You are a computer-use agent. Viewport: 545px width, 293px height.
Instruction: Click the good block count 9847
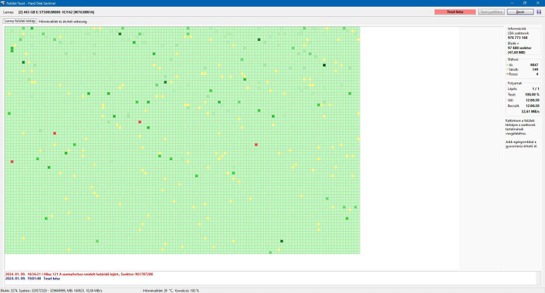(534, 65)
